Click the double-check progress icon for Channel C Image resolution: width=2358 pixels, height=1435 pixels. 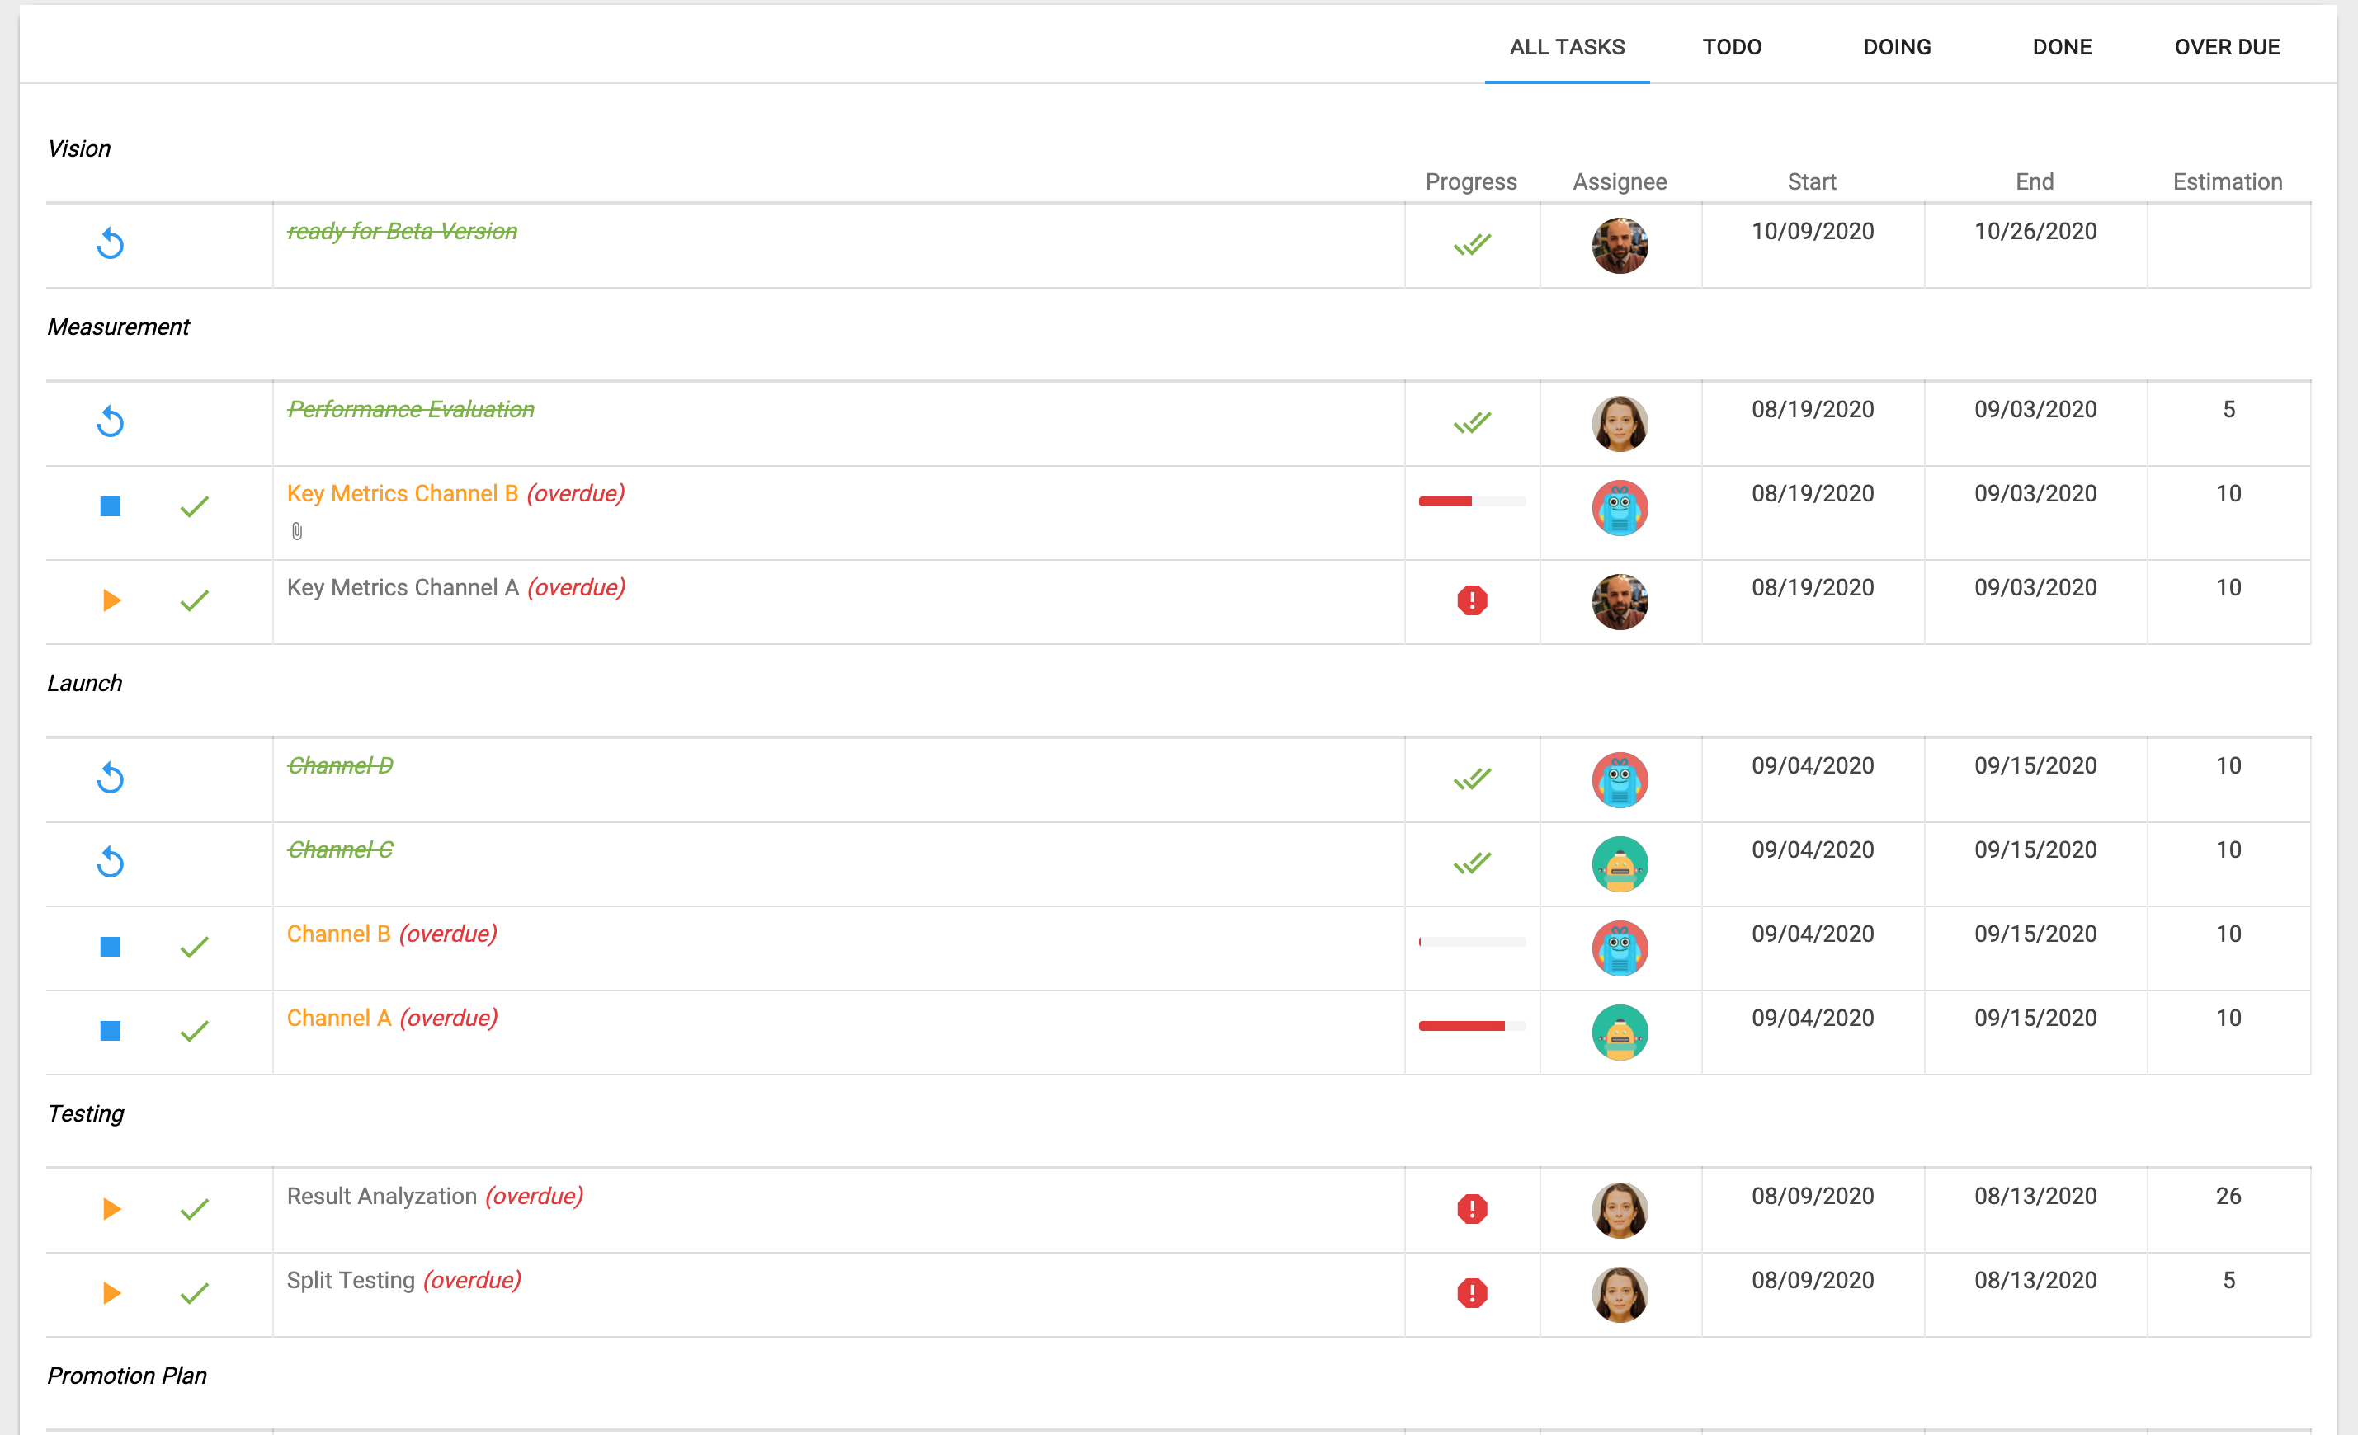[1471, 863]
